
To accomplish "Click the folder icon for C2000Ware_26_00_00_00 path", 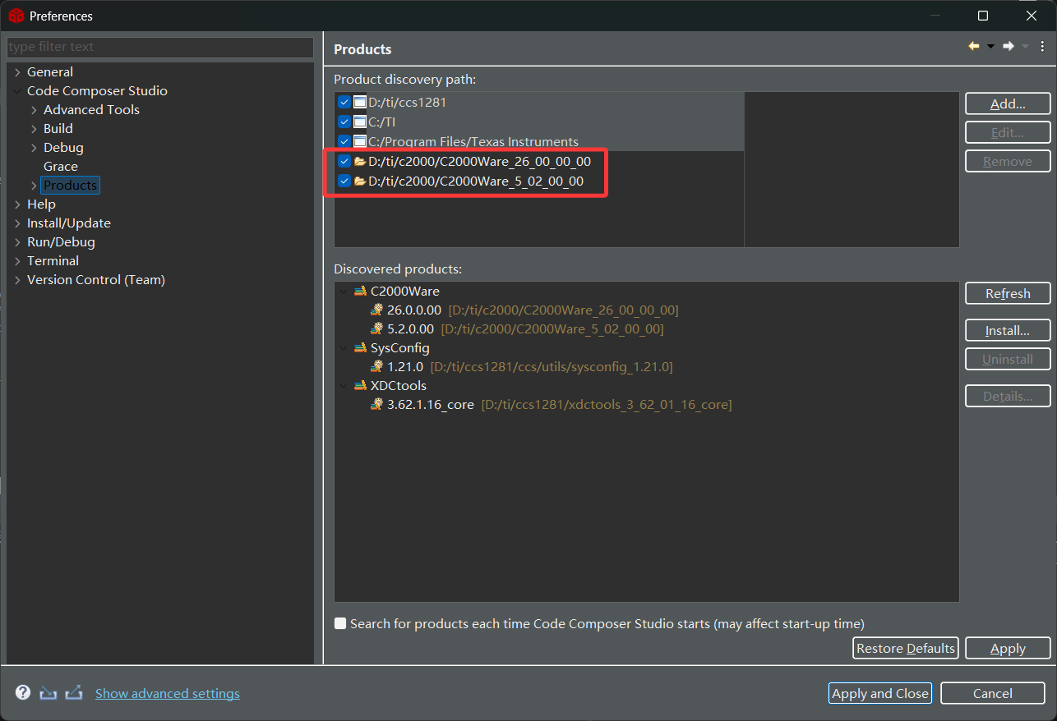I will tap(360, 162).
